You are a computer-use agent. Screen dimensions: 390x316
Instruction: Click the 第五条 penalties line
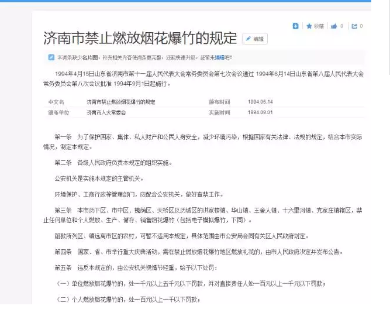point(136,267)
